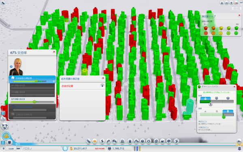Select the high density tab
Viewport: 243px width, 152px height.
(x=228, y=111)
